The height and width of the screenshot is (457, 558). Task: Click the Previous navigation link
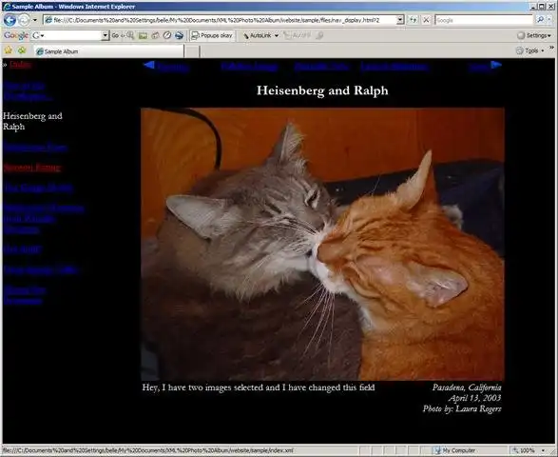[173, 67]
